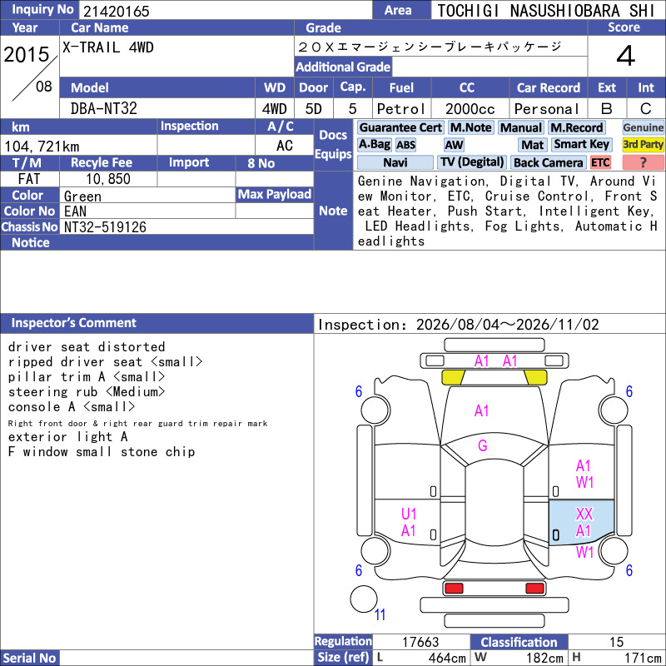Select the Navi equipment badge
This screenshot has height=666, width=666.
click(x=395, y=162)
